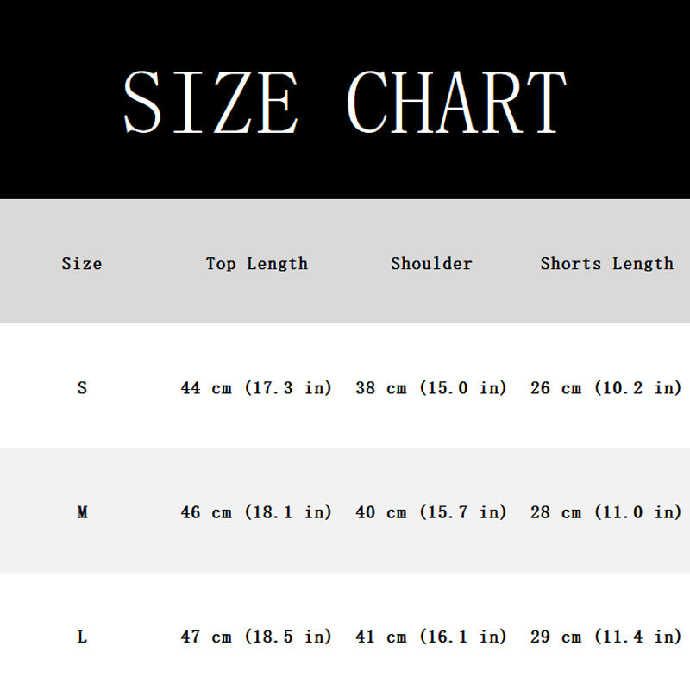
Task: Click the 28 cm (11.0 in) cell
Action: (x=606, y=512)
